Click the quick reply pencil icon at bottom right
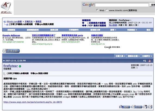This screenshot has width=155, height=111. pyautogui.click(x=150, y=107)
